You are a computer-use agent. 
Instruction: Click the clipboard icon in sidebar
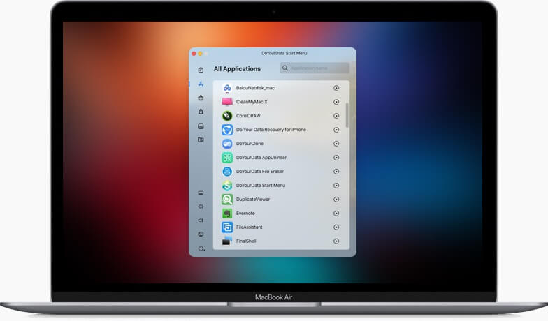click(x=201, y=70)
